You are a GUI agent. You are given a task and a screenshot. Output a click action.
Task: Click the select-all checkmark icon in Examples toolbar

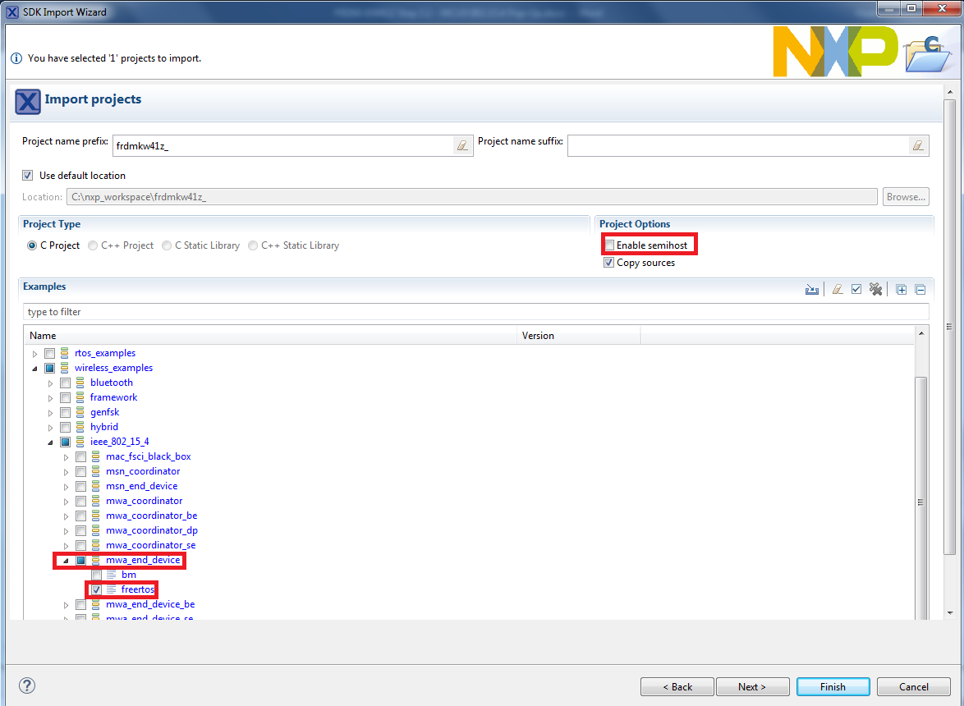click(x=856, y=289)
